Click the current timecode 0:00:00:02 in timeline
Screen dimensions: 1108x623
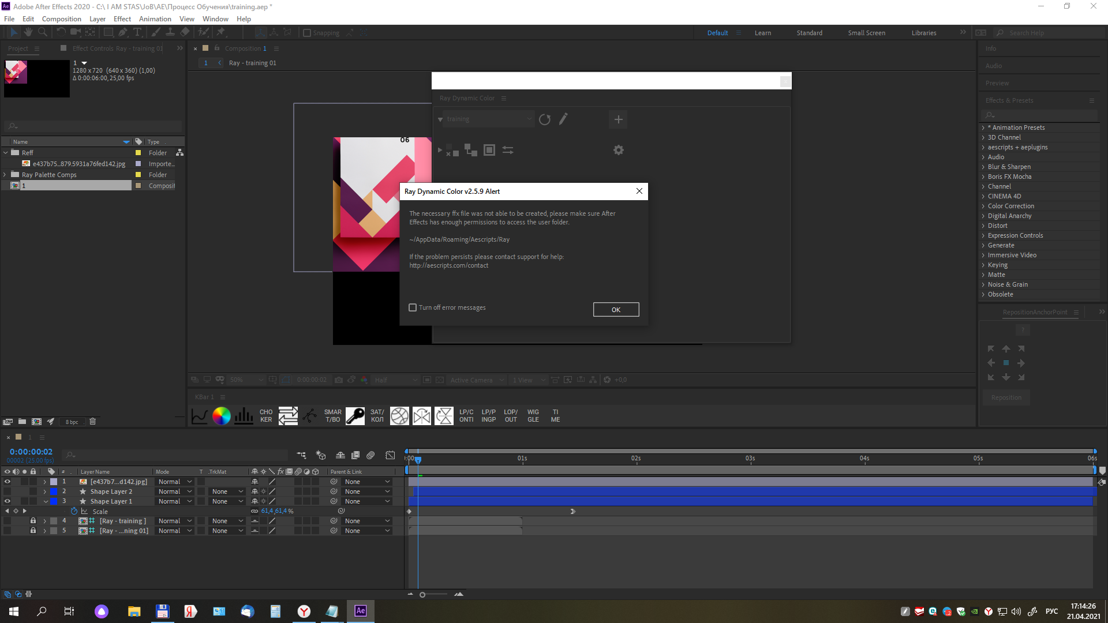click(x=31, y=452)
